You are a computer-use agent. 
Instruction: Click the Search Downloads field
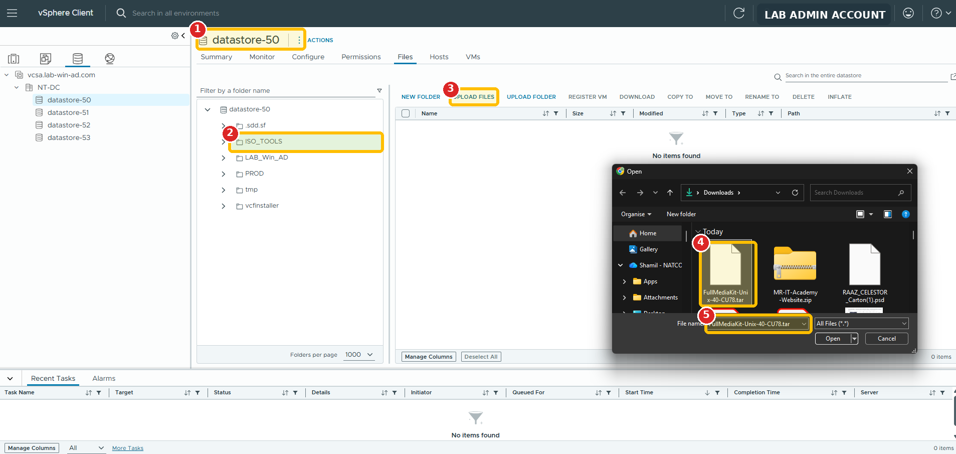coord(860,193)
